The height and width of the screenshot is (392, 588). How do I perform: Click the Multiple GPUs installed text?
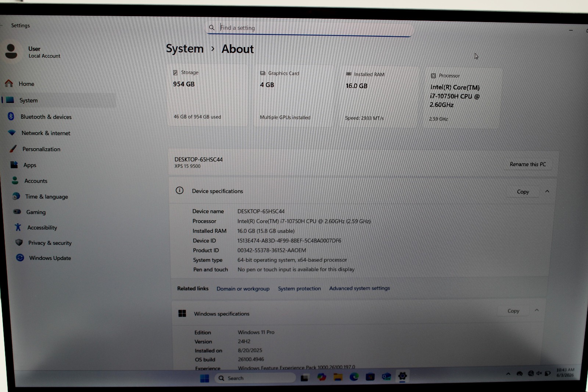point(285,117)
